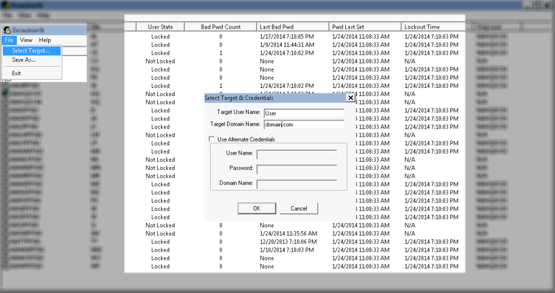Click the Target User Name field
This screenshot has height=293, width=555.
(304, 113)
